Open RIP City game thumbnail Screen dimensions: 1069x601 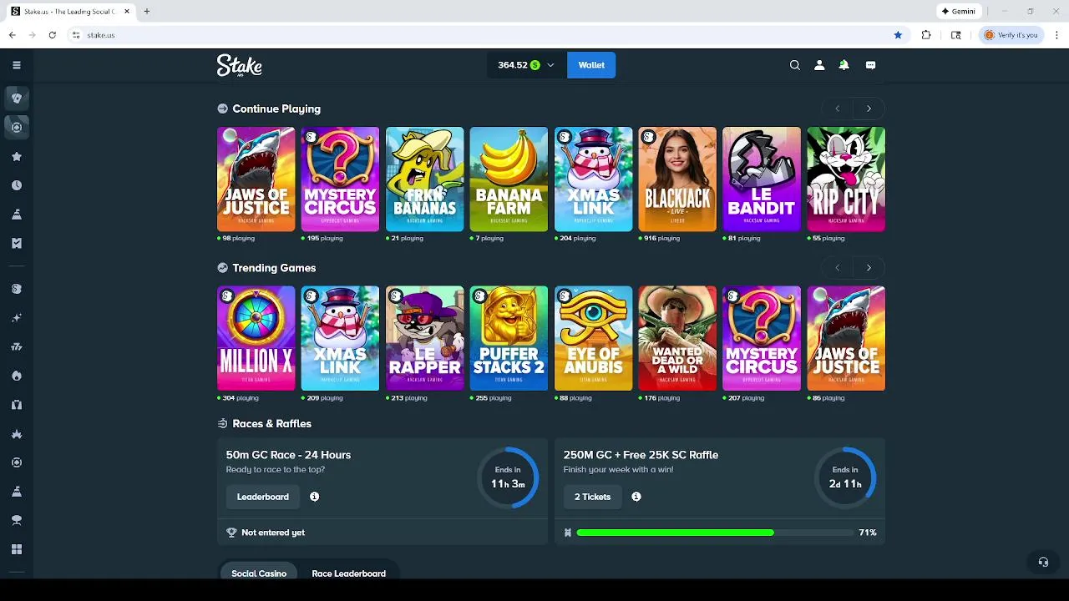[x=846, y=179]
